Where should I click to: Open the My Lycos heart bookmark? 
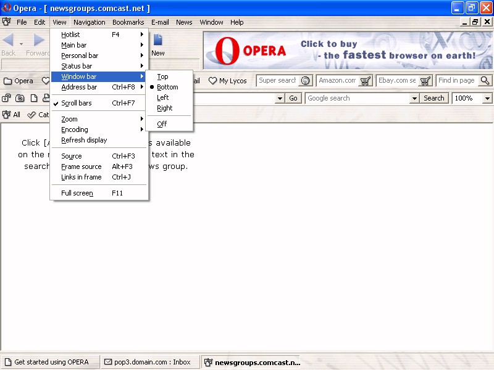click(x=227, y=81)
